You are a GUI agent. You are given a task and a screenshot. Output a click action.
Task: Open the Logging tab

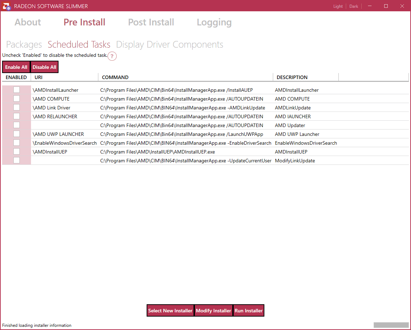pyautogui.click(x=214, y=23)
